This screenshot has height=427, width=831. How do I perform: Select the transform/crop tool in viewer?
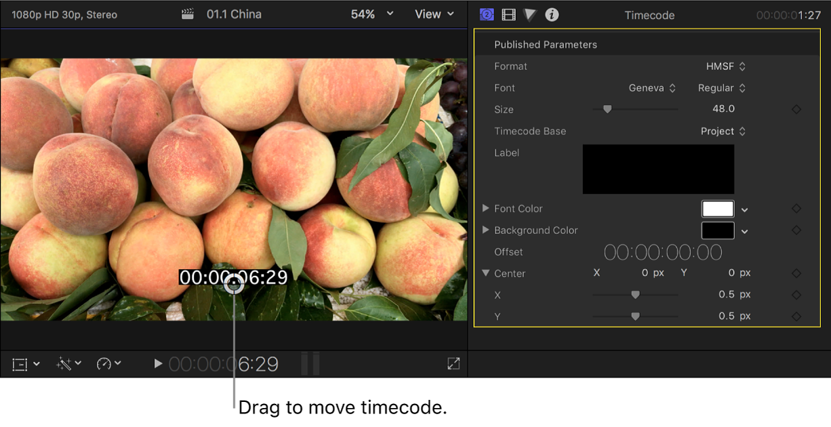click(20, 364)
